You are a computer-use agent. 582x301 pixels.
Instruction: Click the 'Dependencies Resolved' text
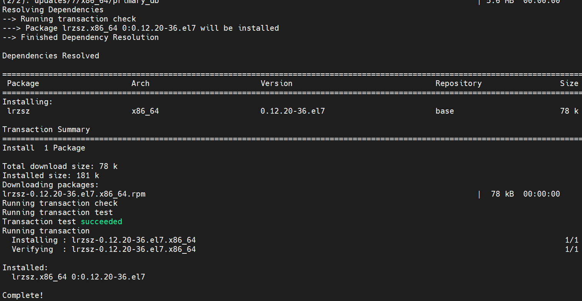tap(51, 56)
